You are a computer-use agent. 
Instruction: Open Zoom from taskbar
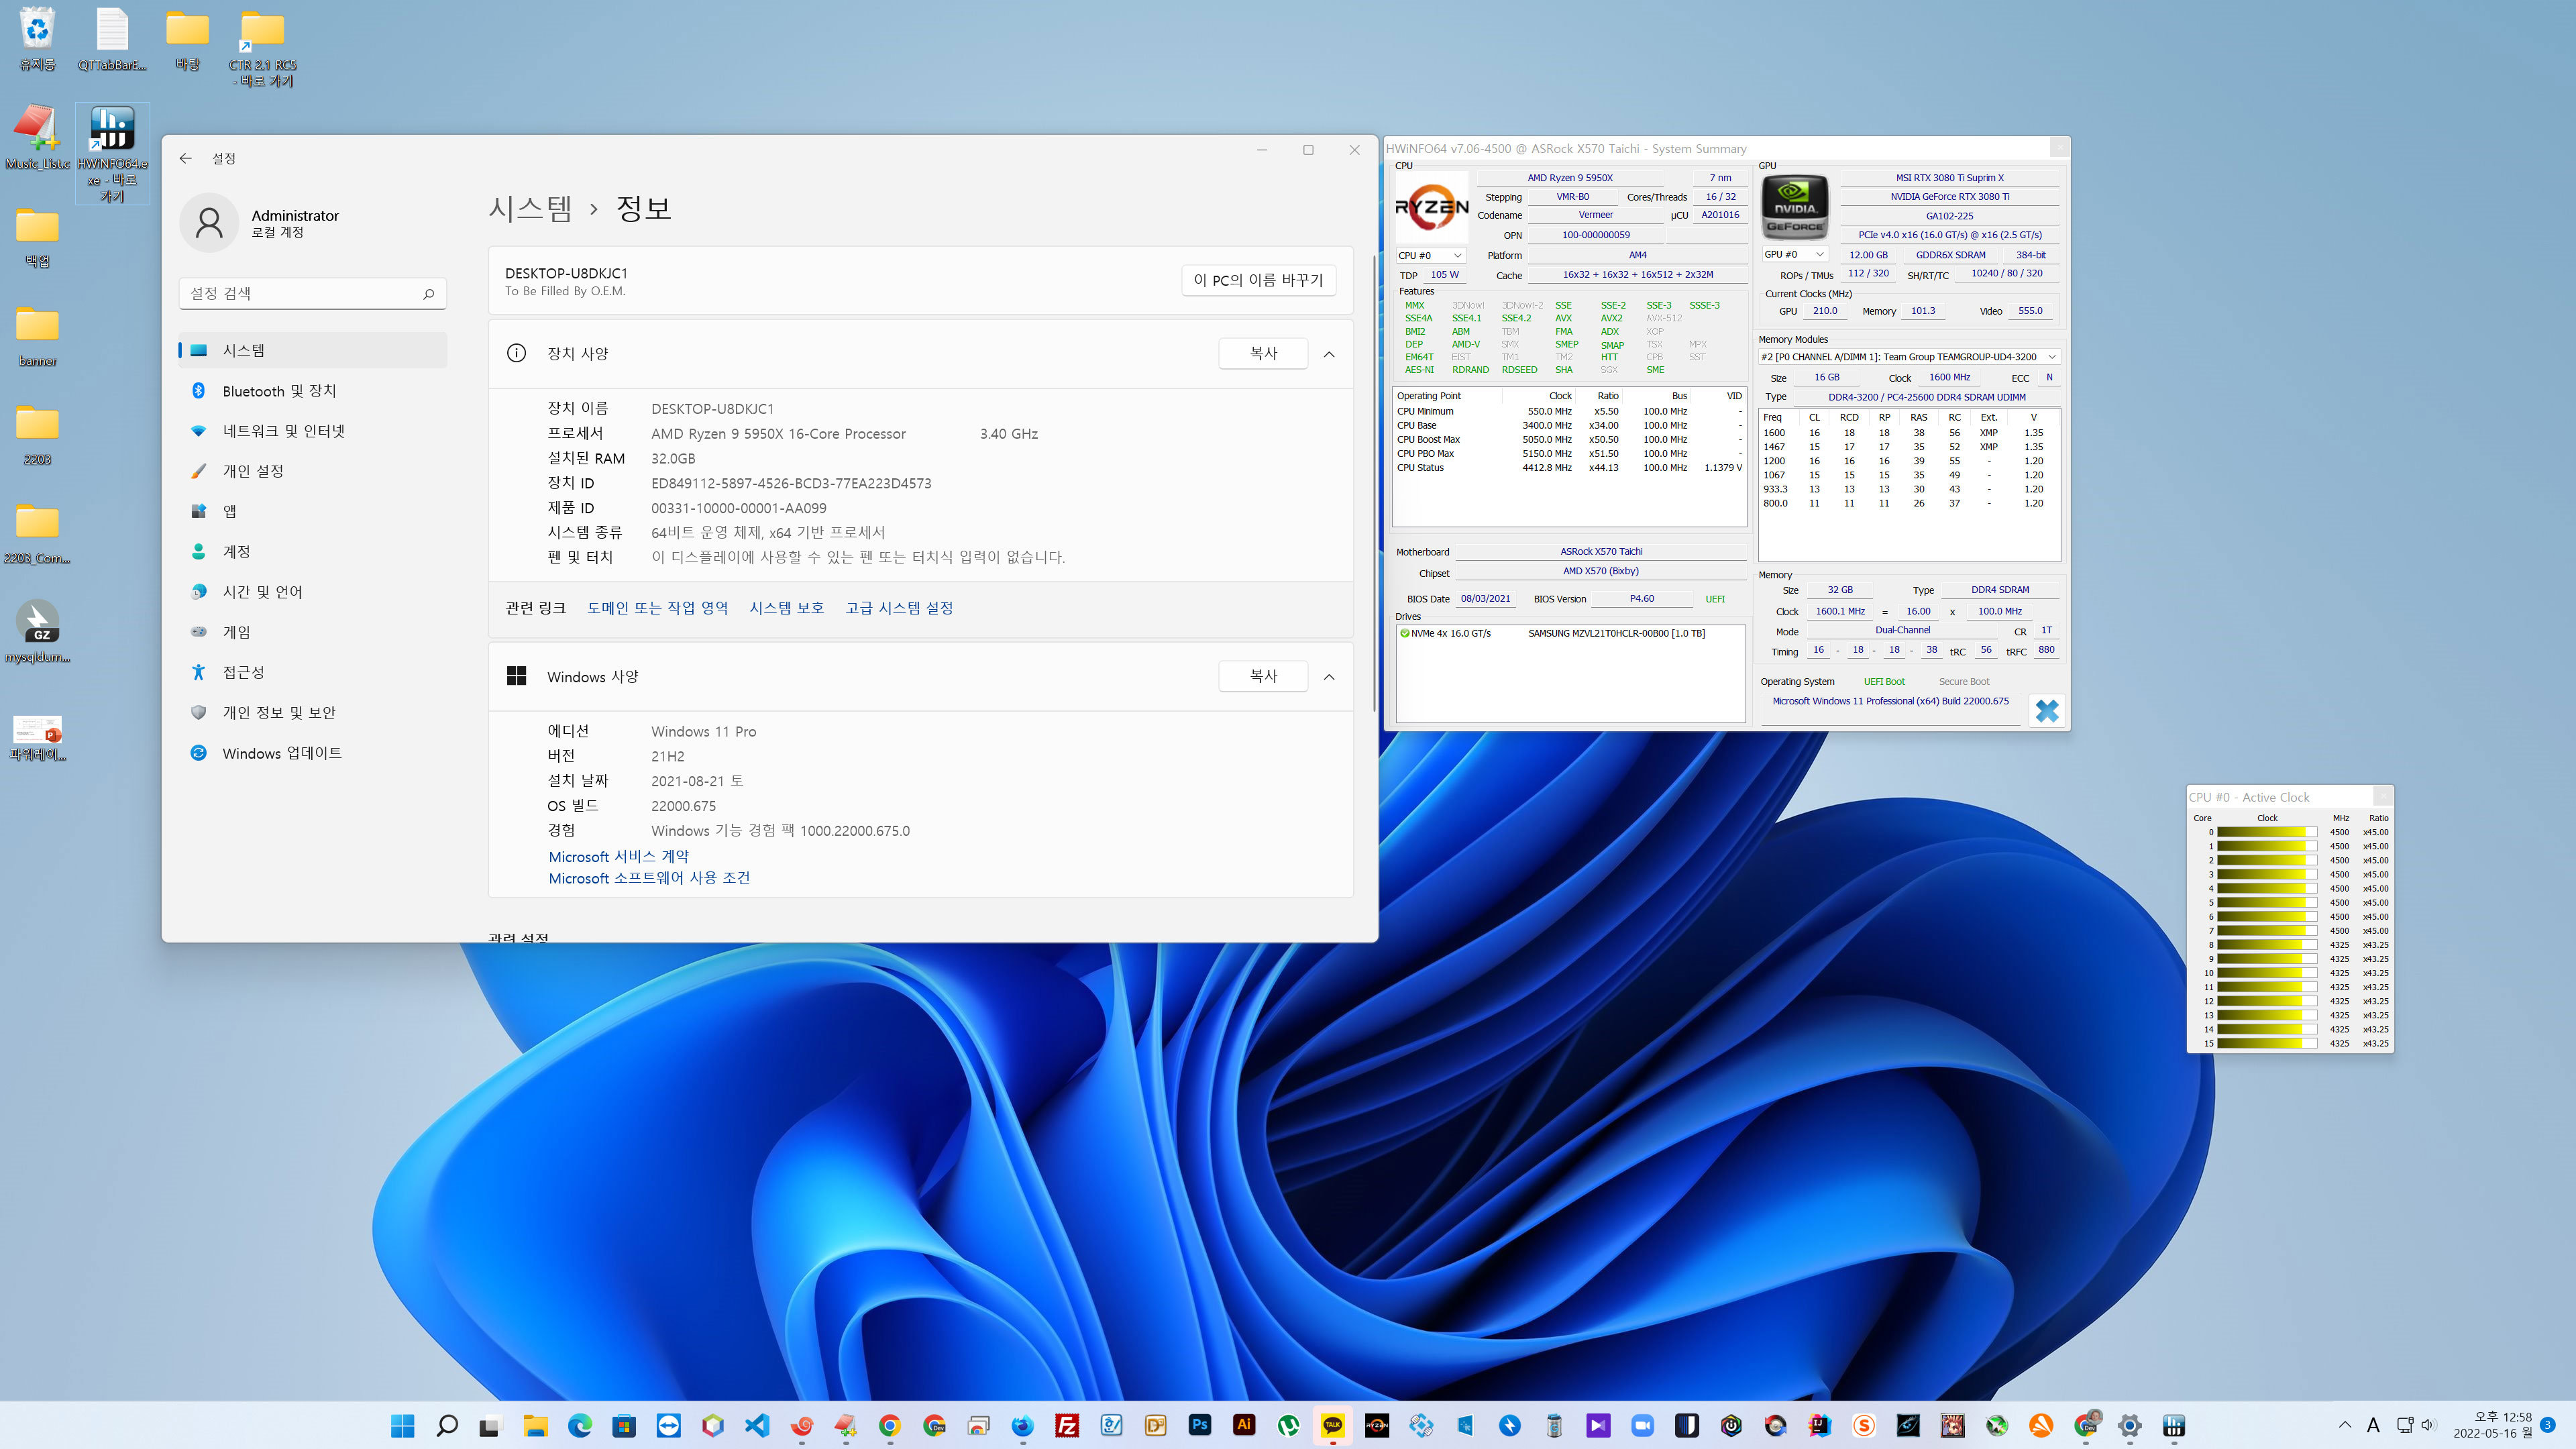pyautogui.click(x=1642, y=1426)
